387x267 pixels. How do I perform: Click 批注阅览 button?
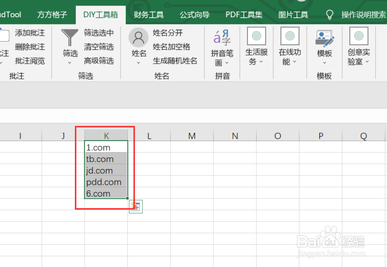point(30,60)
